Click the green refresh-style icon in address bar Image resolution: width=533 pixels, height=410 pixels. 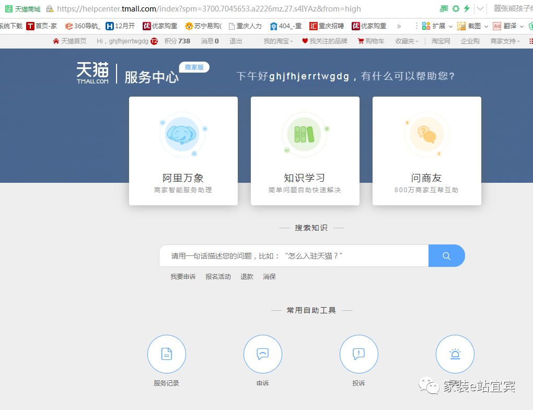[456, 8]
